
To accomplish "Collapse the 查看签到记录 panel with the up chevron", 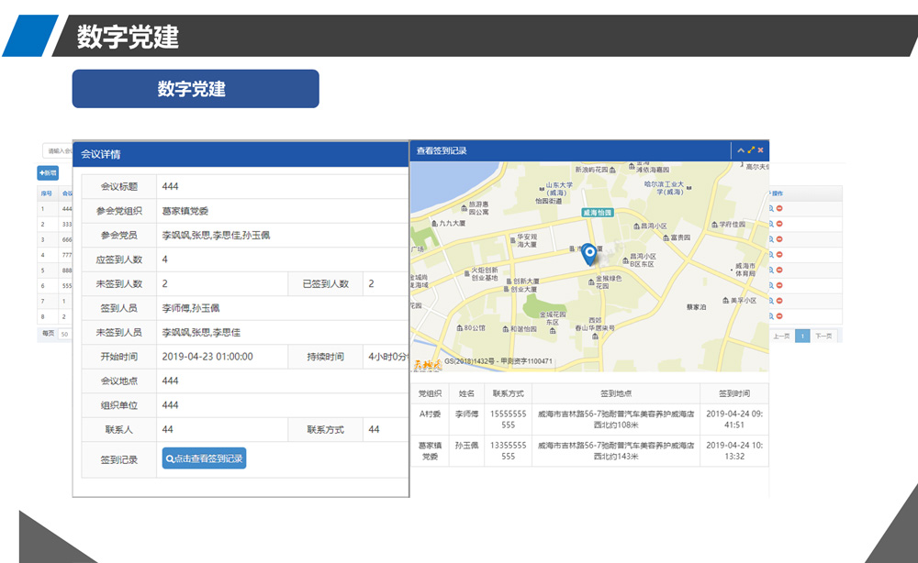I will click(742, 150).
